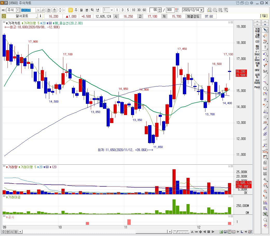This screenshot has width=270, height=236.
Task: Select the fan lines tool
Action: tap(265, 111)
